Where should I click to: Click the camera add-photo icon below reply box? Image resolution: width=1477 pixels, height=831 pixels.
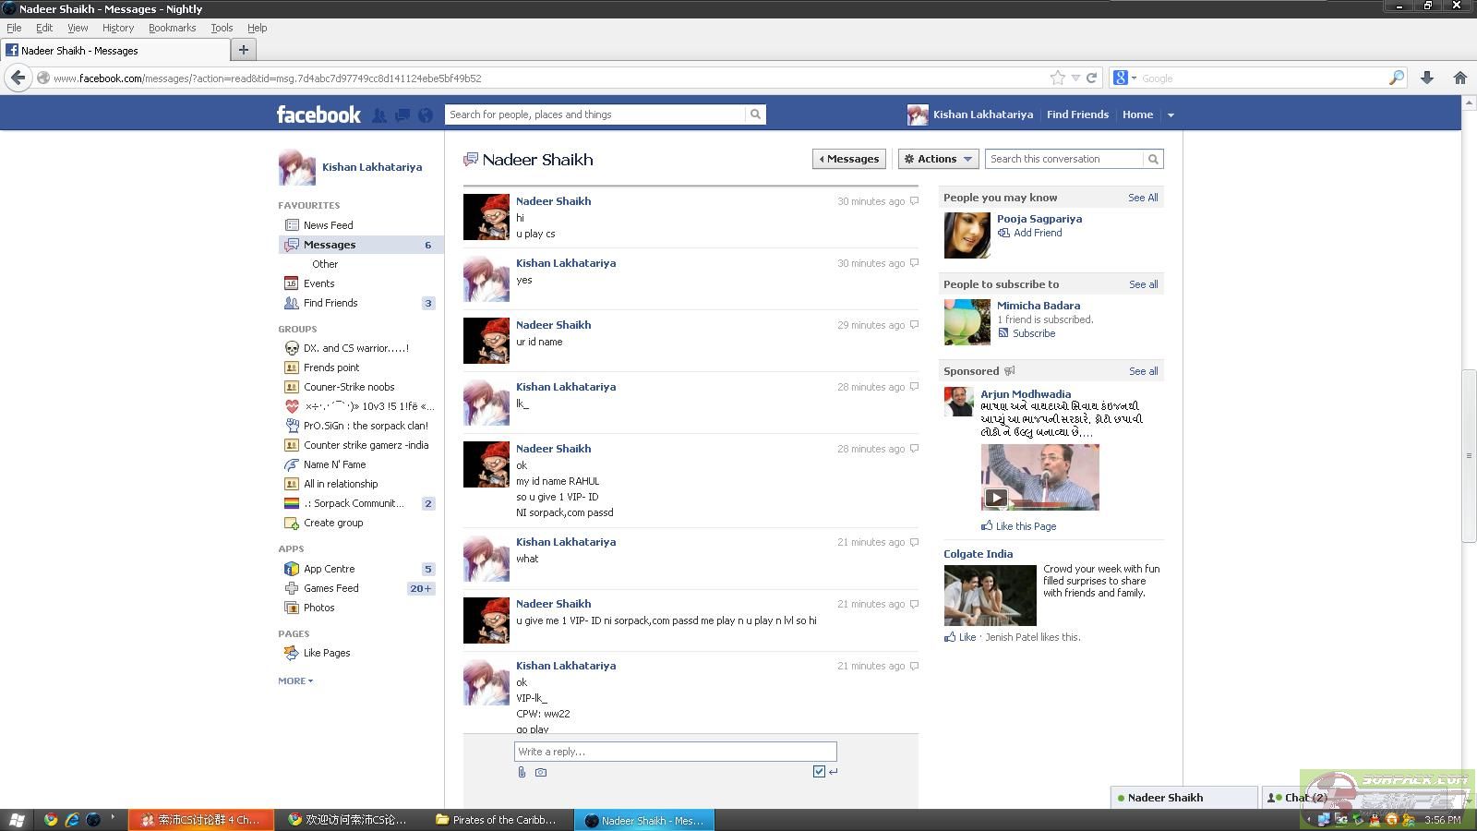pyautogui.click(x=541, y=772)
